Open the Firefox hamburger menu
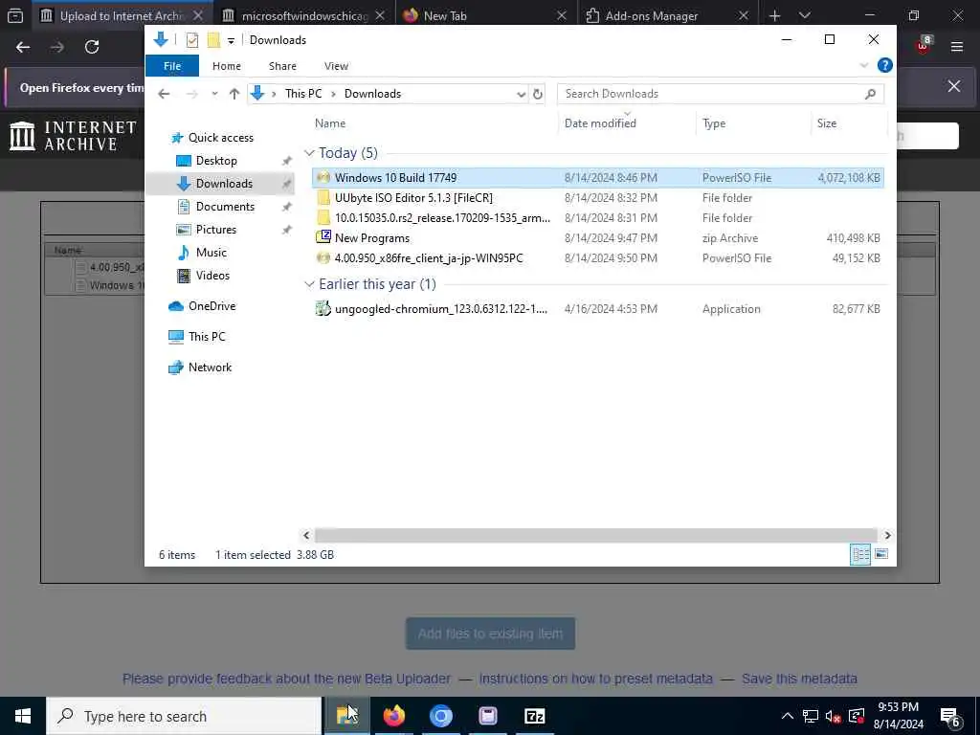Screen dimensions: 980x735 coord(956,47)
